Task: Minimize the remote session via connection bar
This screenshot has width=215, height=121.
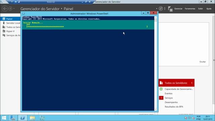Action: tap(82, 2)
